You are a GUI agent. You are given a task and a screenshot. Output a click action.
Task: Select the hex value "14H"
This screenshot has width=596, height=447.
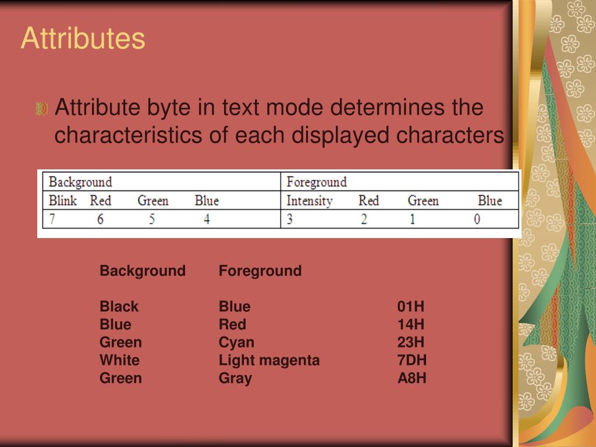[411, 324]
